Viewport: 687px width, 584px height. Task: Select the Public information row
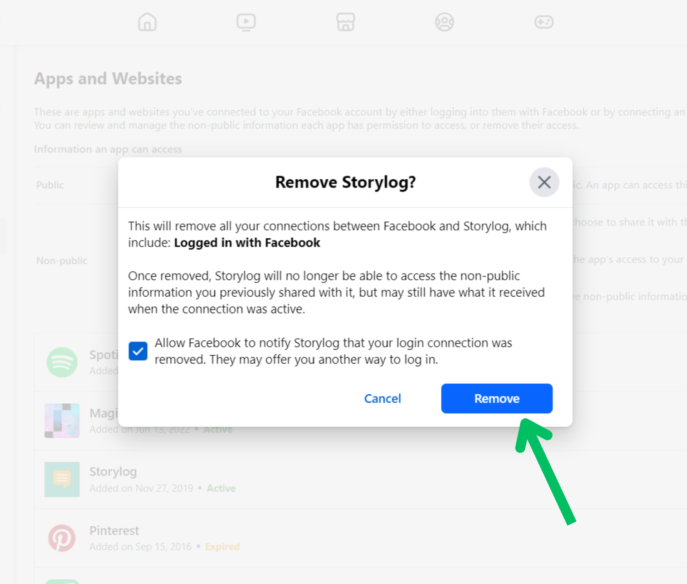(50, 185)
